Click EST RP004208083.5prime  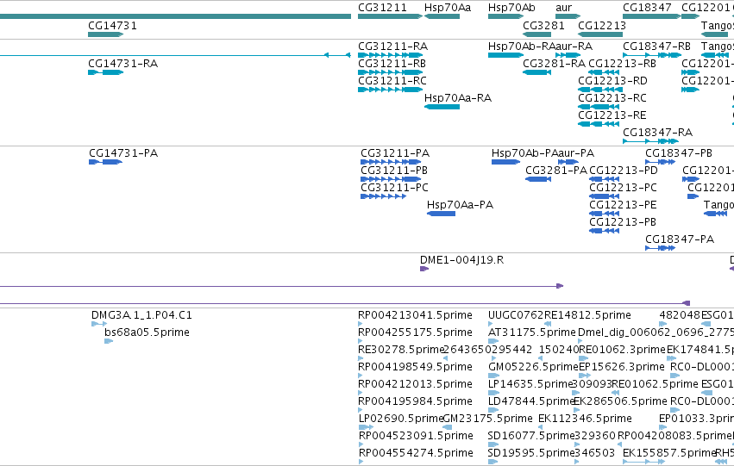620,444
